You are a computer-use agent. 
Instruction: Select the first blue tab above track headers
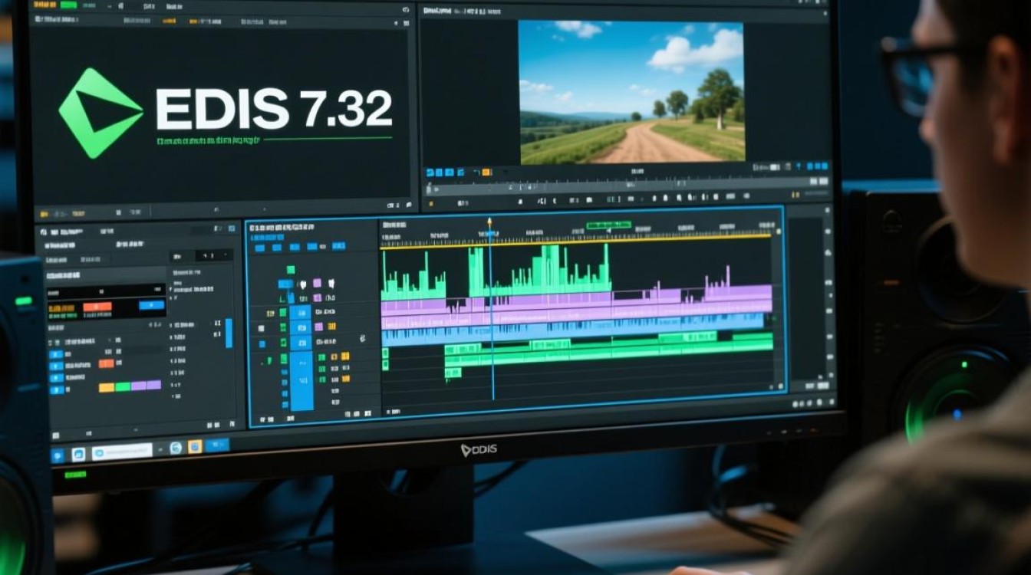[x=259, y=248]
